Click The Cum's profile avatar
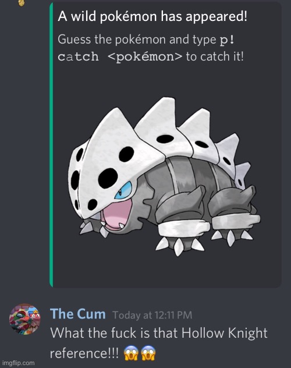 pos(24,319)
